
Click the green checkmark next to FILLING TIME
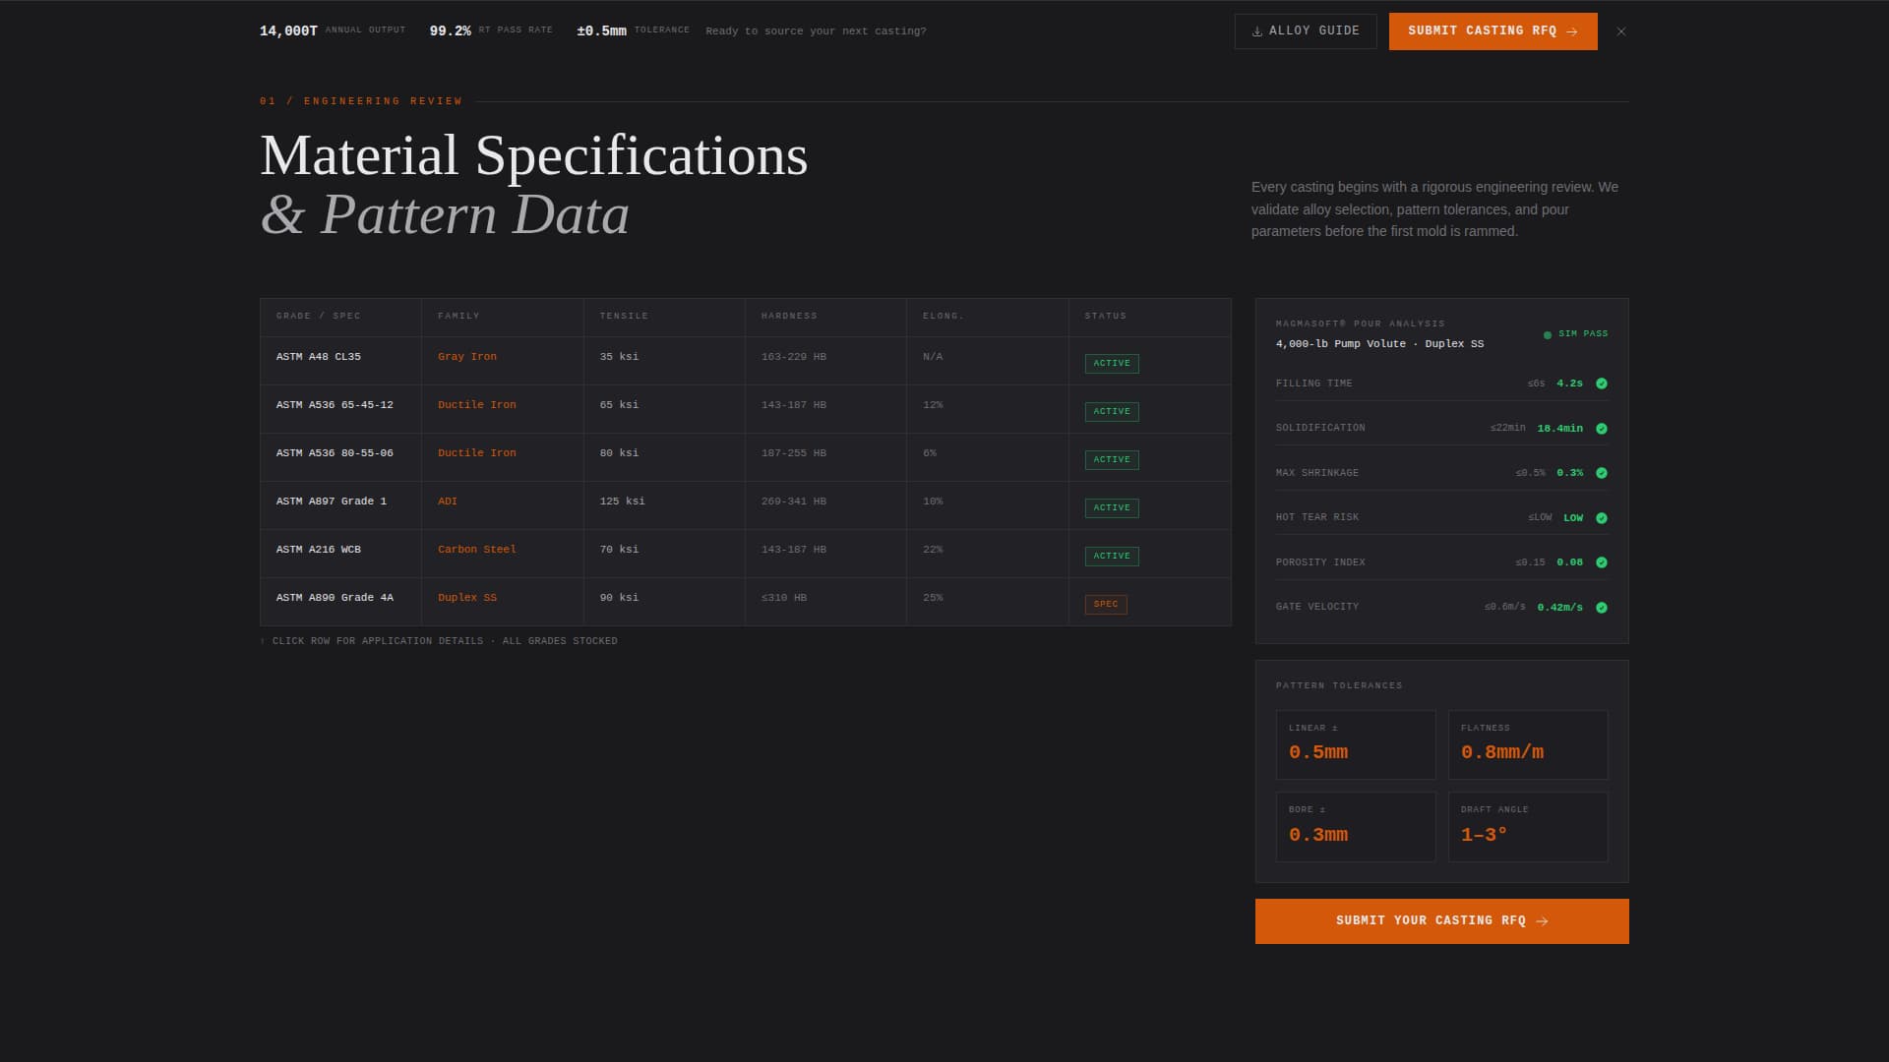tap(1602, 383)
